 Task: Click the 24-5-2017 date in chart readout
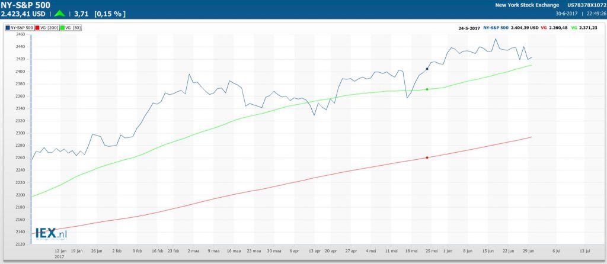[x=468, y=27]
